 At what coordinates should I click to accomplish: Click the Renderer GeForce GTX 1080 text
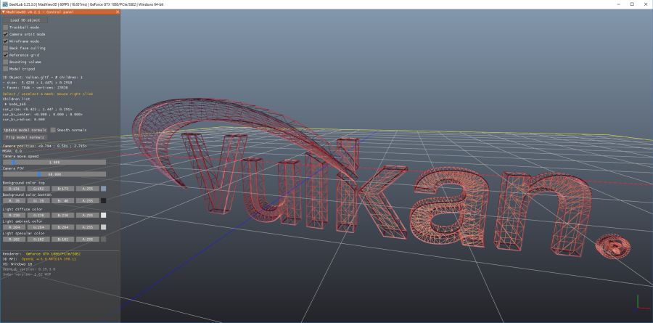point(53,254)
